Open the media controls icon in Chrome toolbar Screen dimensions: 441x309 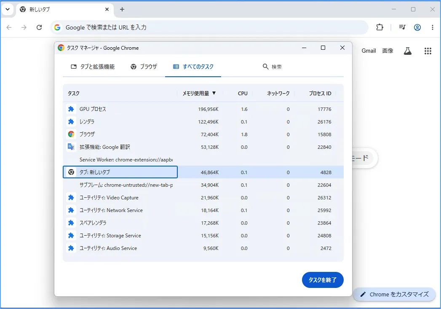click(402, 27)
